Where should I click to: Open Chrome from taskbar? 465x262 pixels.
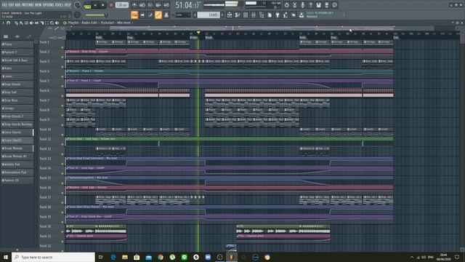[x=161, y=257]
